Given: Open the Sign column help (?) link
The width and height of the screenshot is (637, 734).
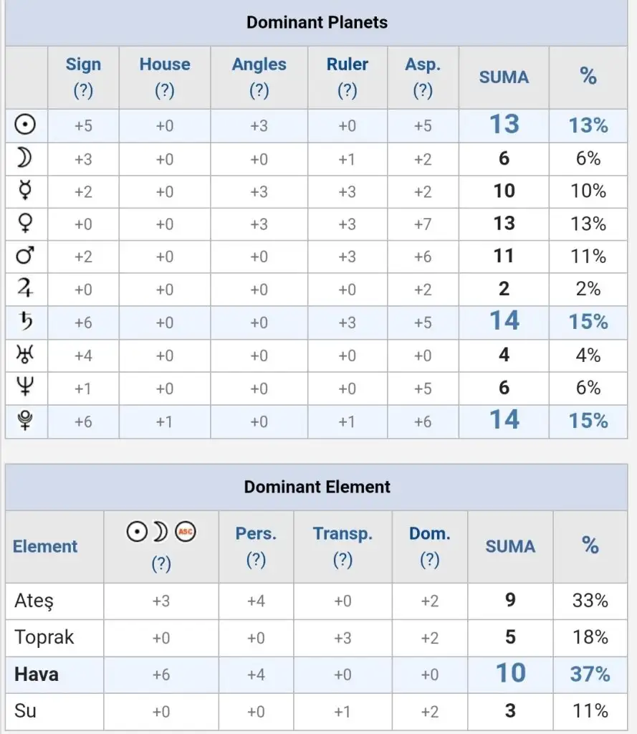Looking at the screenshot, I should [83, 90].
